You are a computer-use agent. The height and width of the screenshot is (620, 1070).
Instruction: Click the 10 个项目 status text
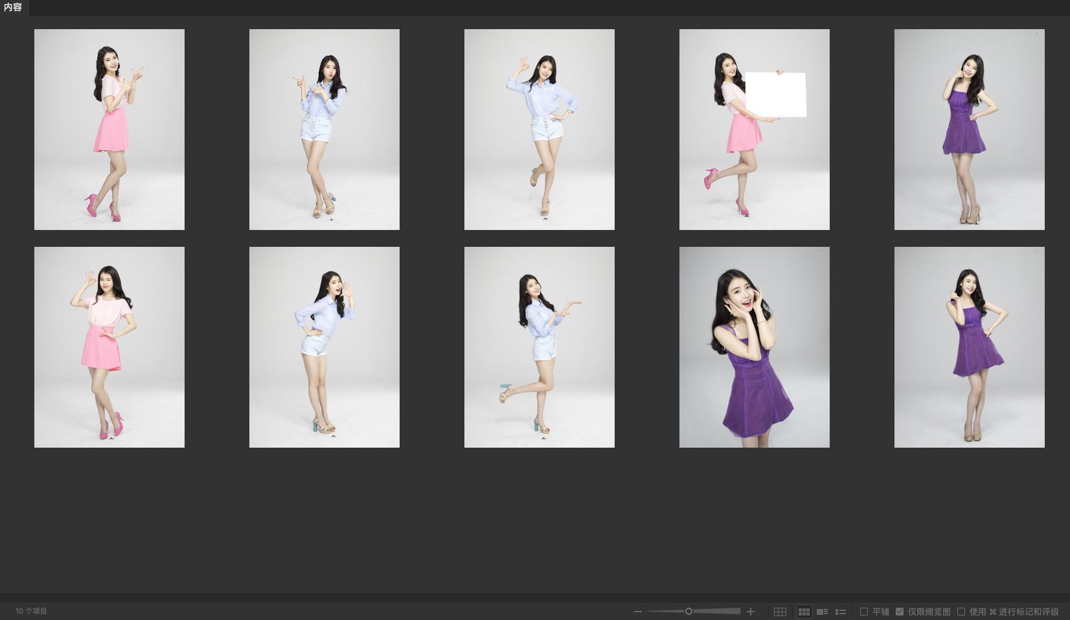31,611
